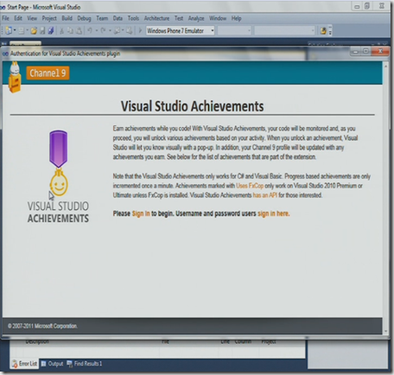
Task: Minimize the Authentication plugin dialog
Action: click(355, 52)
